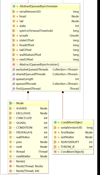Click the field icon beside waitStatus
The height and width of the screenshot is (175, 100).
10,137
